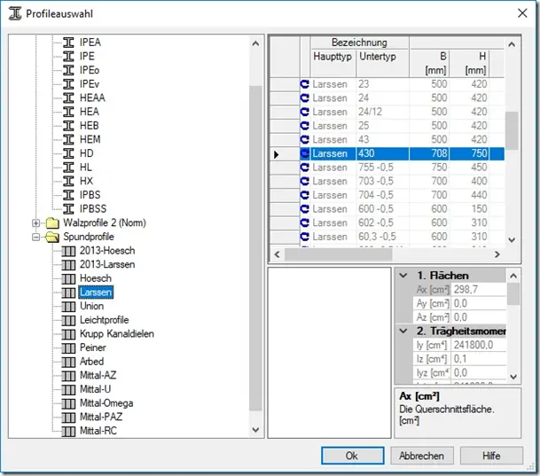Select the Mittal-RC tree item
The height and width of the screenshot is (476, 540).
click(98, 431)
